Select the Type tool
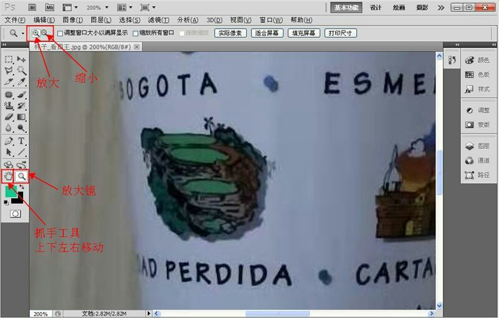Viewport: 499px width, 318px height. 21,141
